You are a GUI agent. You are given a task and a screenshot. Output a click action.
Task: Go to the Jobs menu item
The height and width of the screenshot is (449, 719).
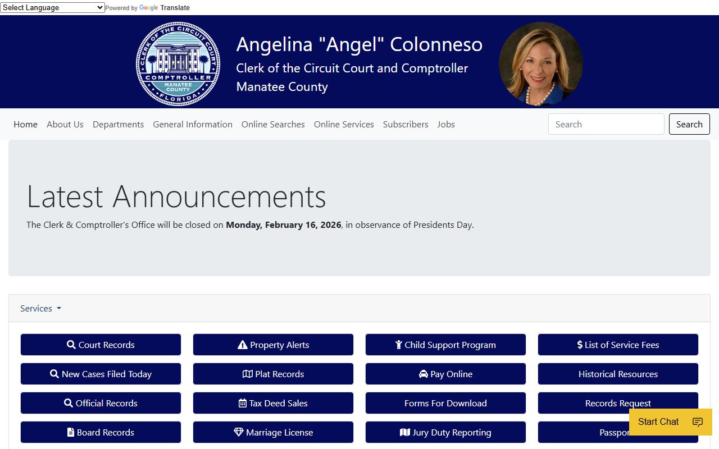[x=446, y=124]
